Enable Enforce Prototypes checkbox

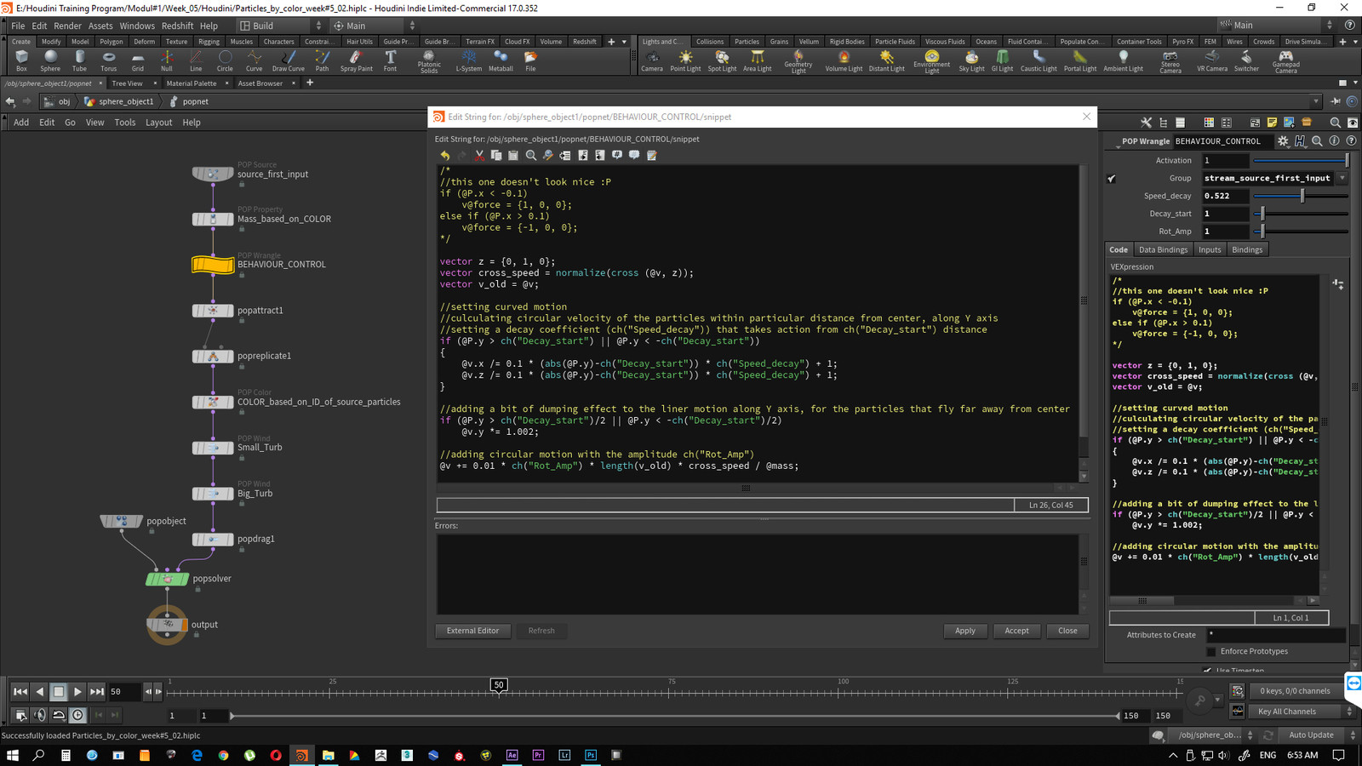(1211, 652)
